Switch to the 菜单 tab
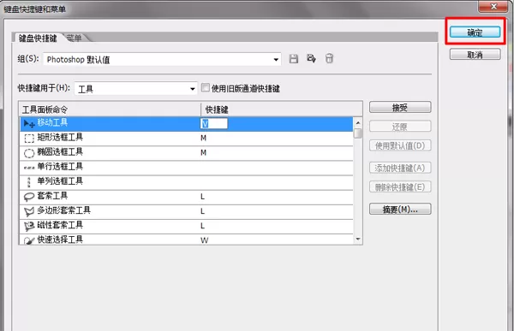 coord(74,38)
